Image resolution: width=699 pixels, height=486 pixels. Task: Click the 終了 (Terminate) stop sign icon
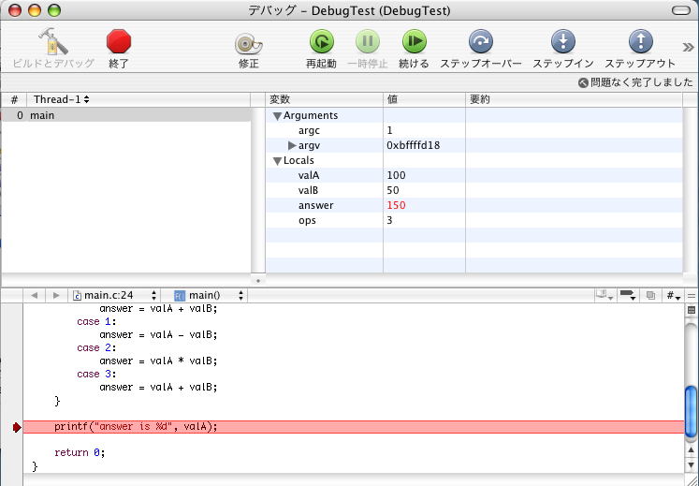coord(119,41)
